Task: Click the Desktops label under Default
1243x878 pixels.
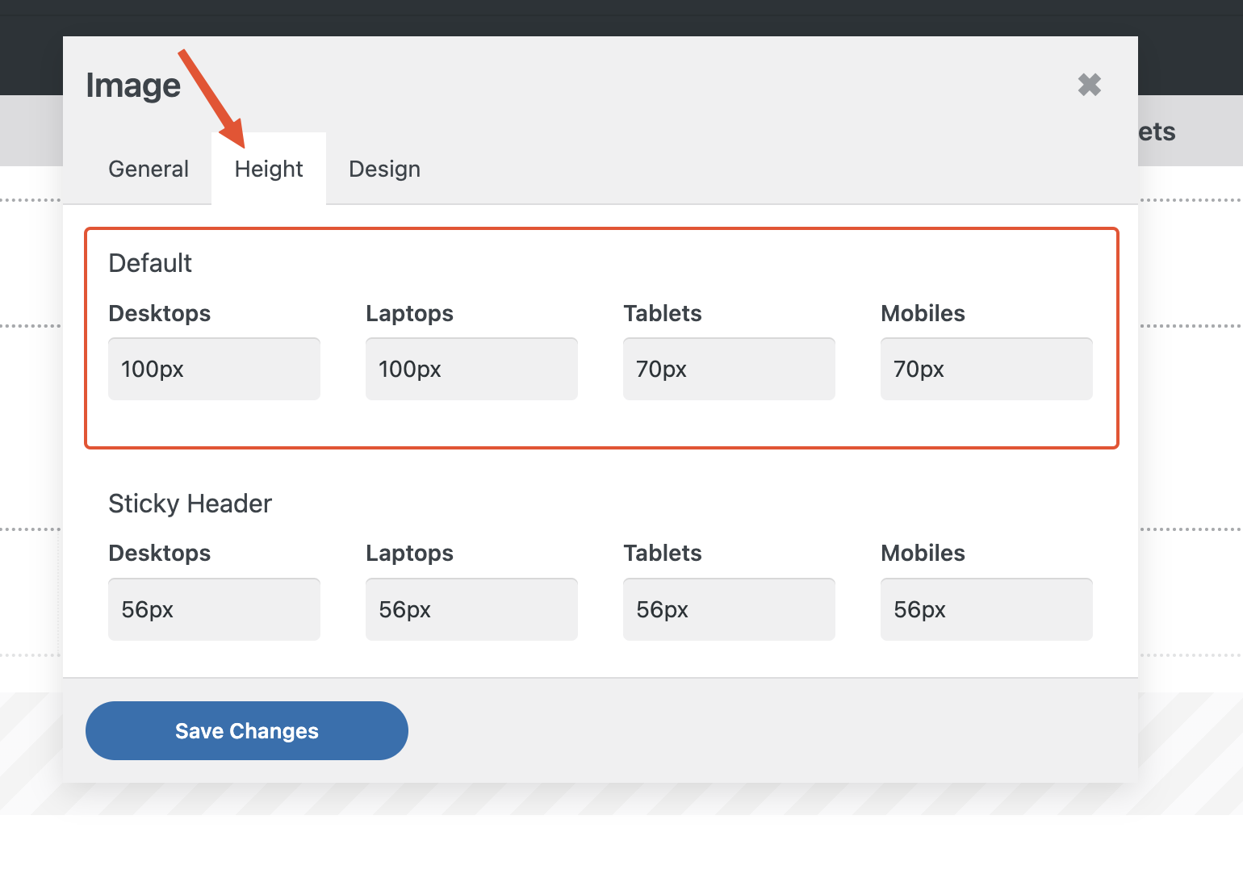Action: pyautogui.click(x=159, y=313)
